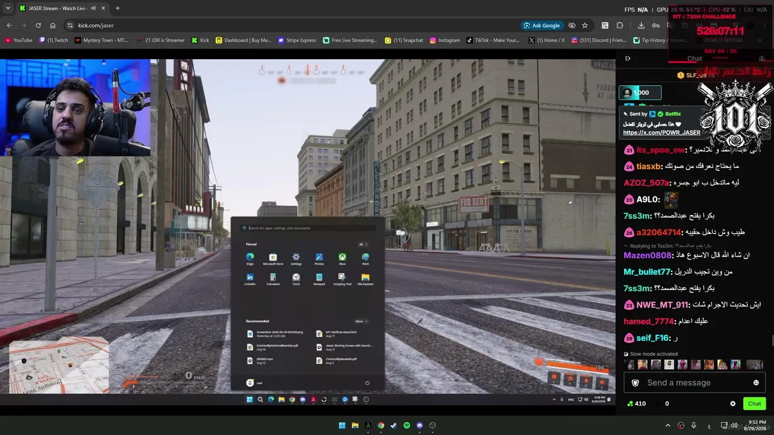
Task: Click LinkedIn in the stream's Start menu
Action: [250, 279]
